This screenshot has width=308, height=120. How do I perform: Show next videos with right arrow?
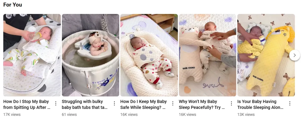(294, 55)
